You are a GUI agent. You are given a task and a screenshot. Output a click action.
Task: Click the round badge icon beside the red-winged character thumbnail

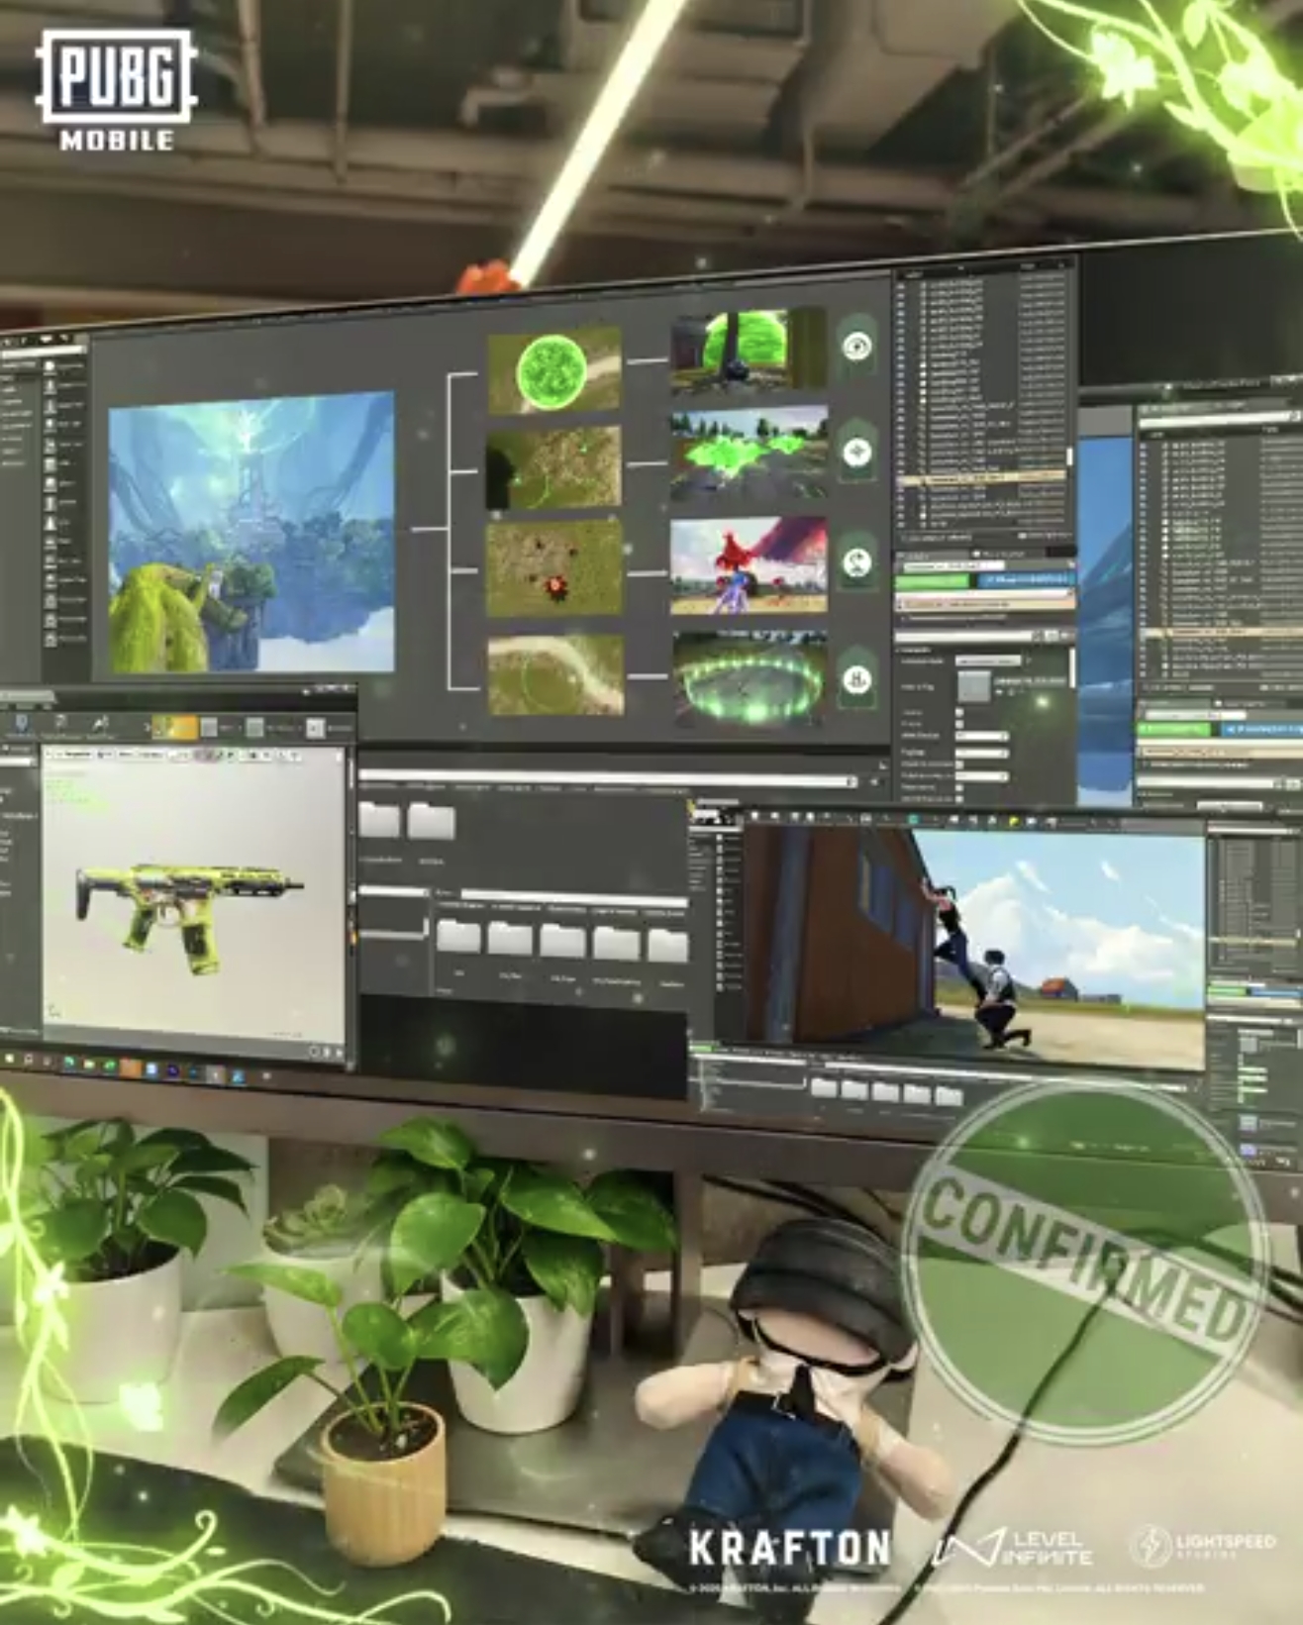pos(857,562)
